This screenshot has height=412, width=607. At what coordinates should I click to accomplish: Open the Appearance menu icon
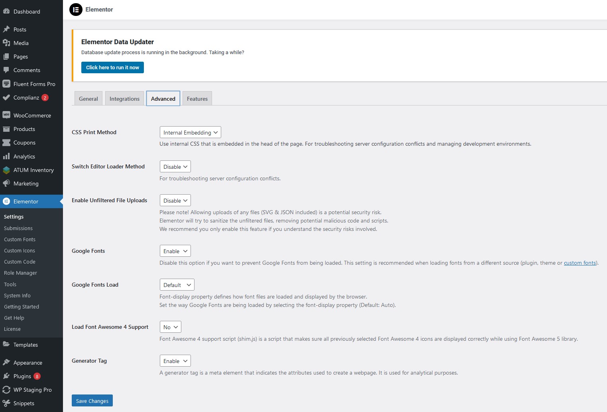(6, 363)
